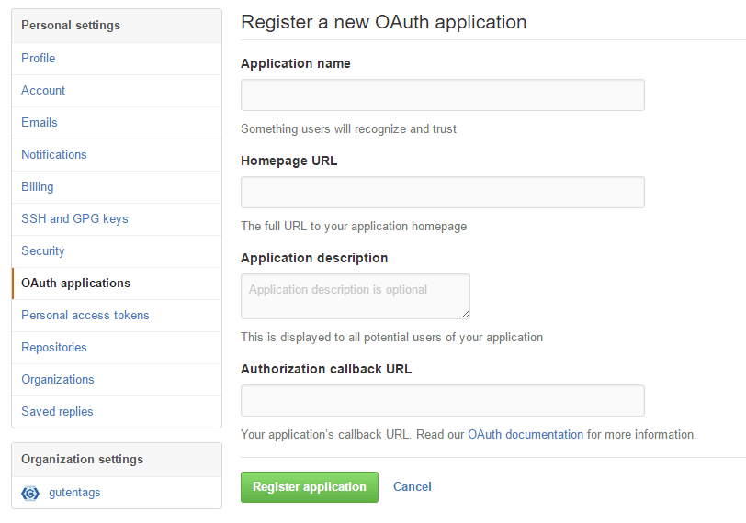Screen dimensions: 746x523
Task: Open the OAuth documentation link
Action: (526, 434)
